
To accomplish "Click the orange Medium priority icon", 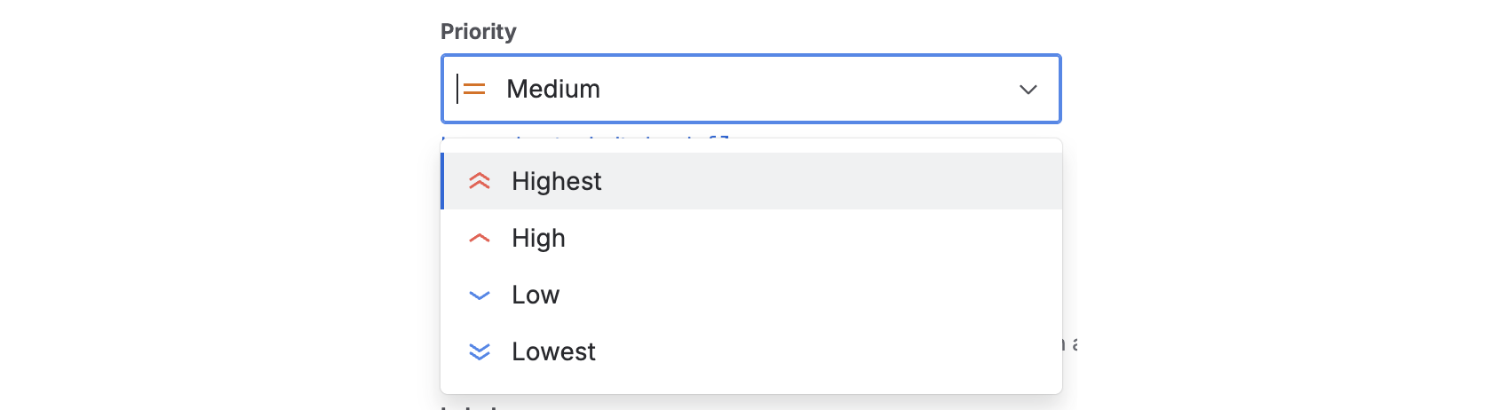I will click(474, 89).
